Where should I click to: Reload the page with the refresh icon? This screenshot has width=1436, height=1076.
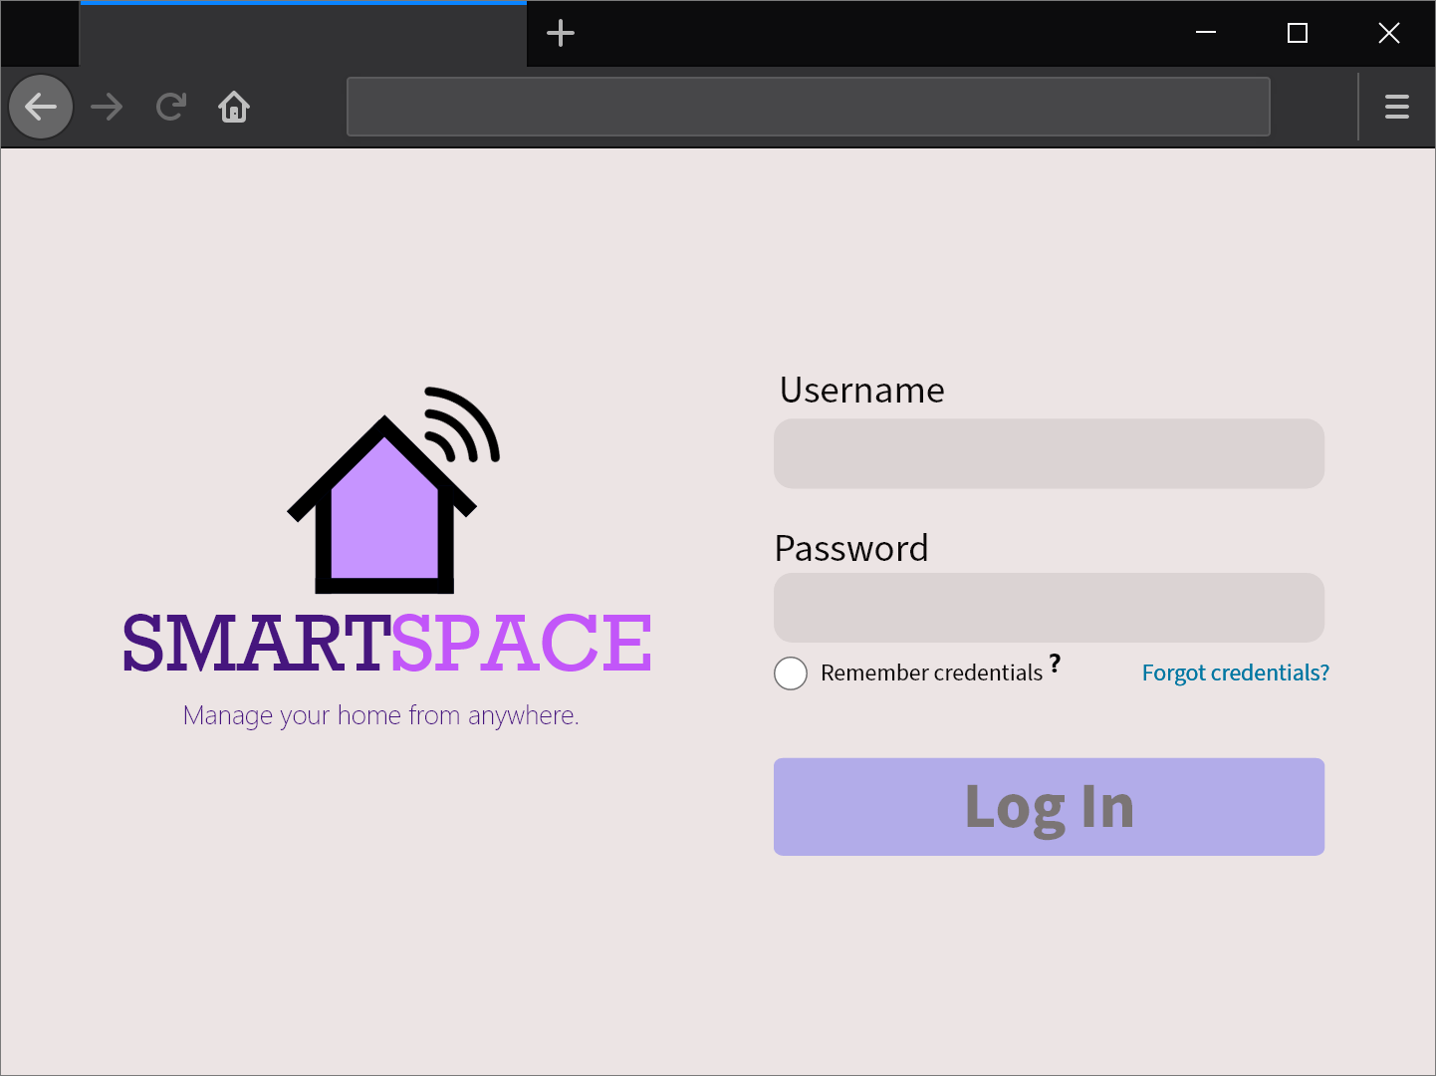coord(171,107)
